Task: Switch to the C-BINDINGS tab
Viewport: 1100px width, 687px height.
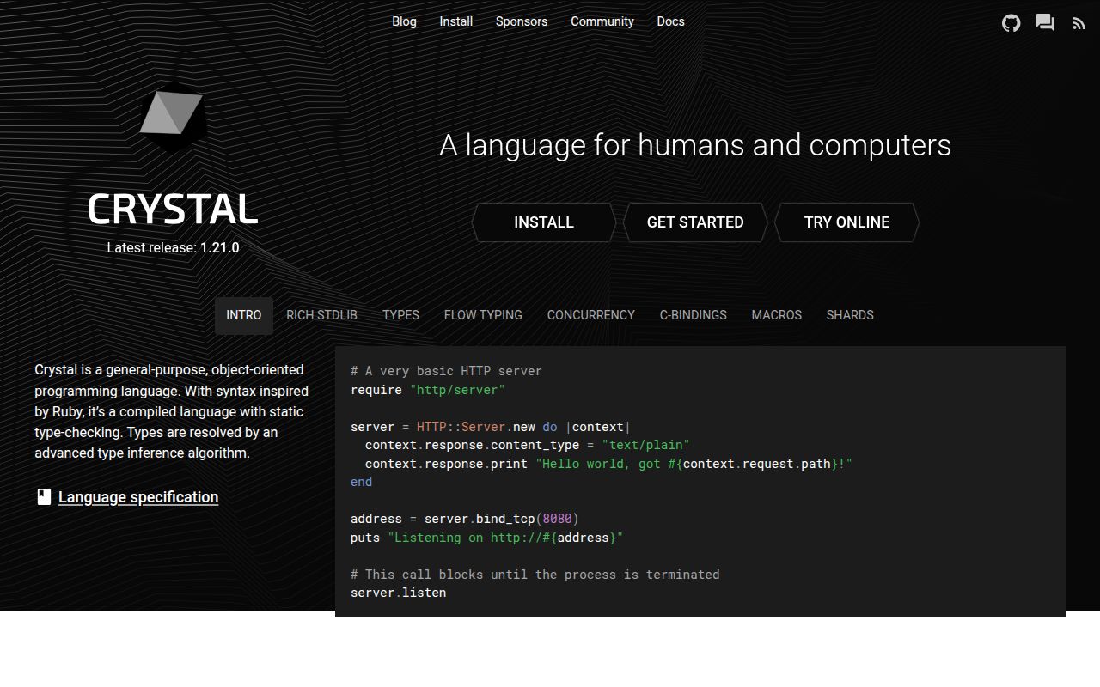Action: click(x=694, y=315)
